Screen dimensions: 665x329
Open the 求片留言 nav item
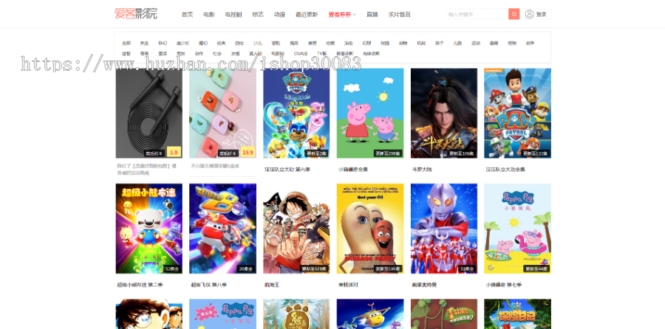pos(399,15)
